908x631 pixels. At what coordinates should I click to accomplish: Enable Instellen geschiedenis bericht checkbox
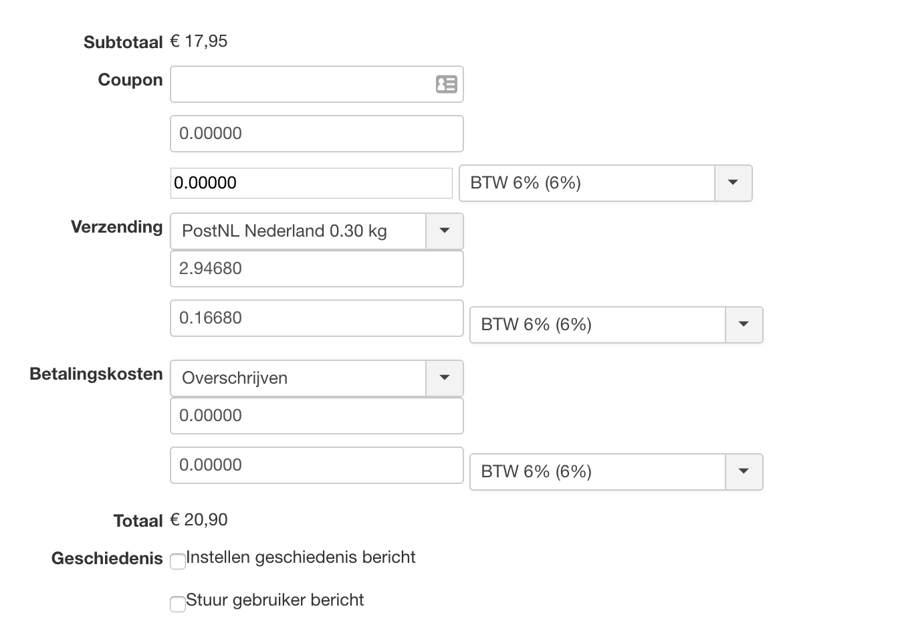pyautogui.click(x=178, y=561)
